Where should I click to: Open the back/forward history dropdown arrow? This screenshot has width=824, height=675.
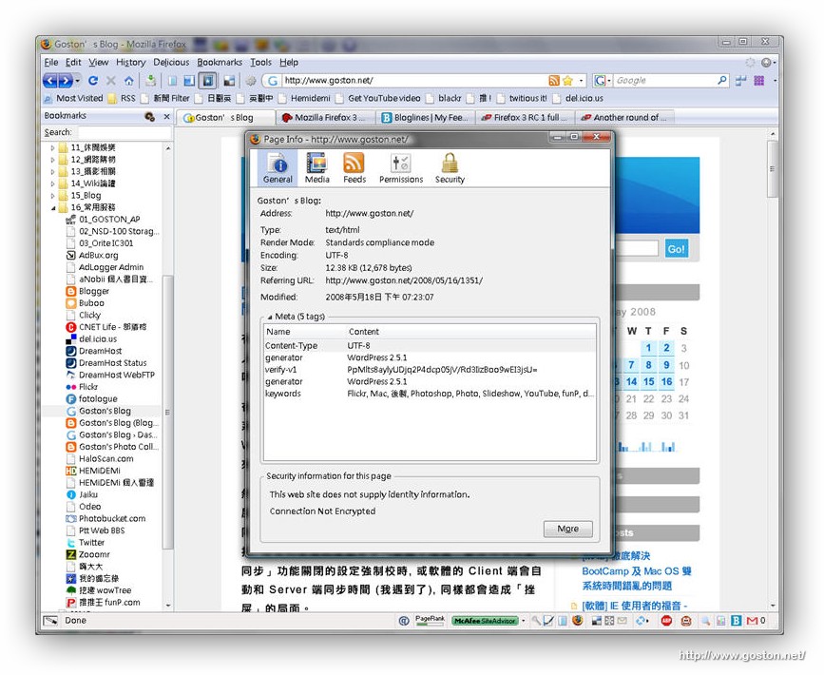[x=78, y=81]
